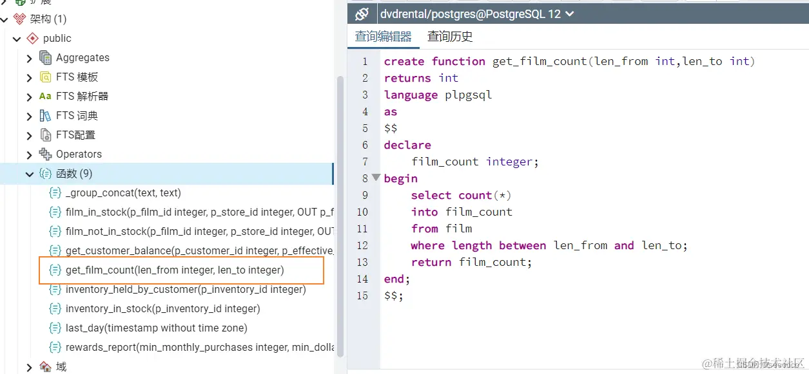Click the inventory_held_by_customer function icon
The image size is (809, 374).
click(x=55, y=290)
